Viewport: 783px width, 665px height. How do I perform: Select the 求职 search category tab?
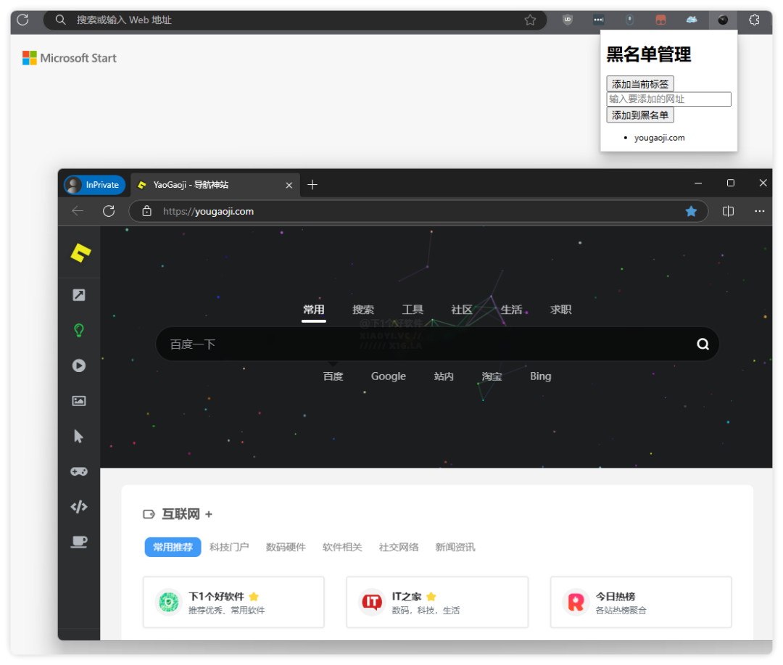click(560, 310)
